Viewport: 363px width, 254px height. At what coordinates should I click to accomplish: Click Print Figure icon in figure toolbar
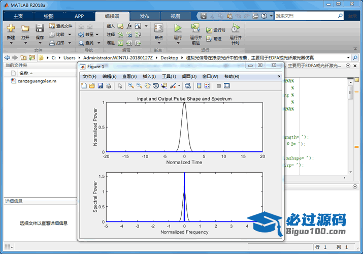click(x=109, y=86)
